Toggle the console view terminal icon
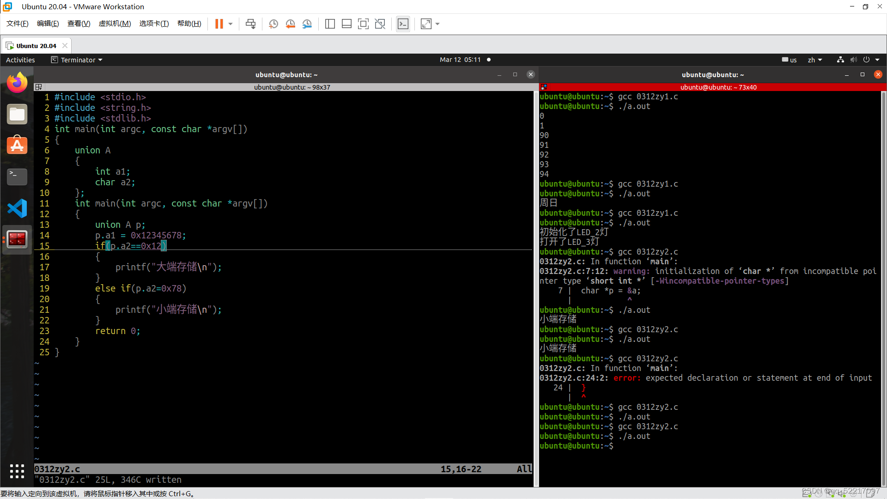This screenshot has height=499, width=887. [403, 24]
